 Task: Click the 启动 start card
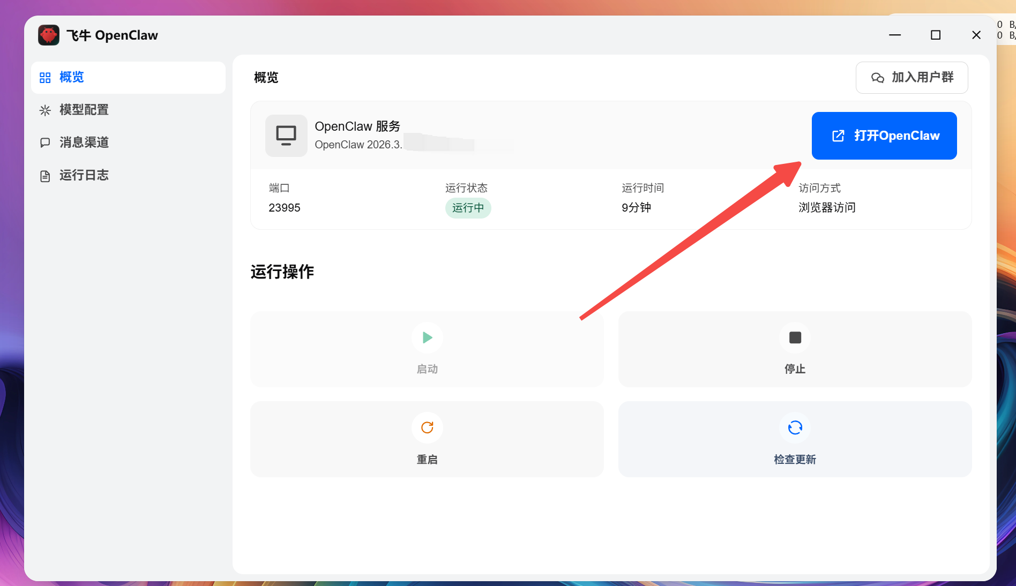pos(427,349)
